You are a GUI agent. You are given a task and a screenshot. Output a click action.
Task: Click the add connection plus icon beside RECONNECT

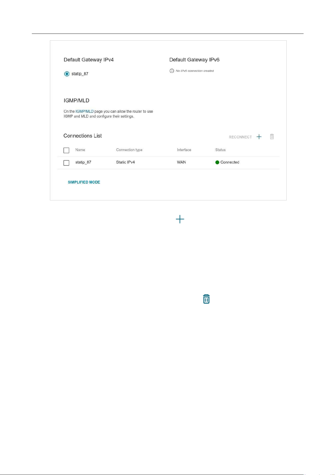click(259, 137)
